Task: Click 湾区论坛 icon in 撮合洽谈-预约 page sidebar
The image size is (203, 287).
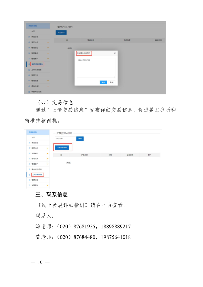Action: [29, 42]
